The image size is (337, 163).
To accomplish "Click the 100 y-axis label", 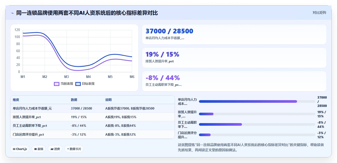I will coord(17,37).
